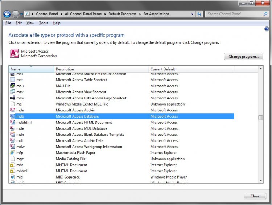272x205 pixels.
Task: Open the Help menu
Action: tap(56, 23)
